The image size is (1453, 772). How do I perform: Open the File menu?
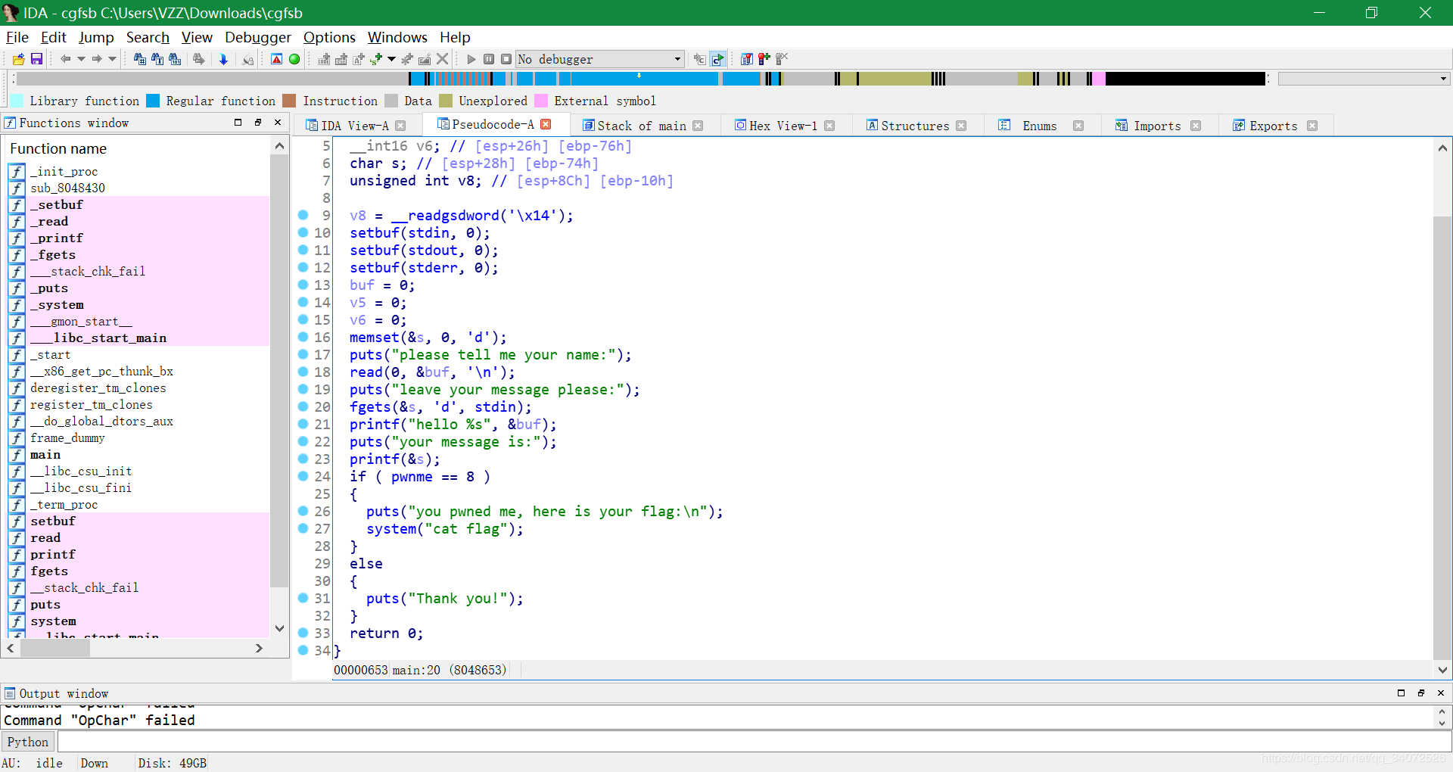pyautogui.click(x=17, y=37)
